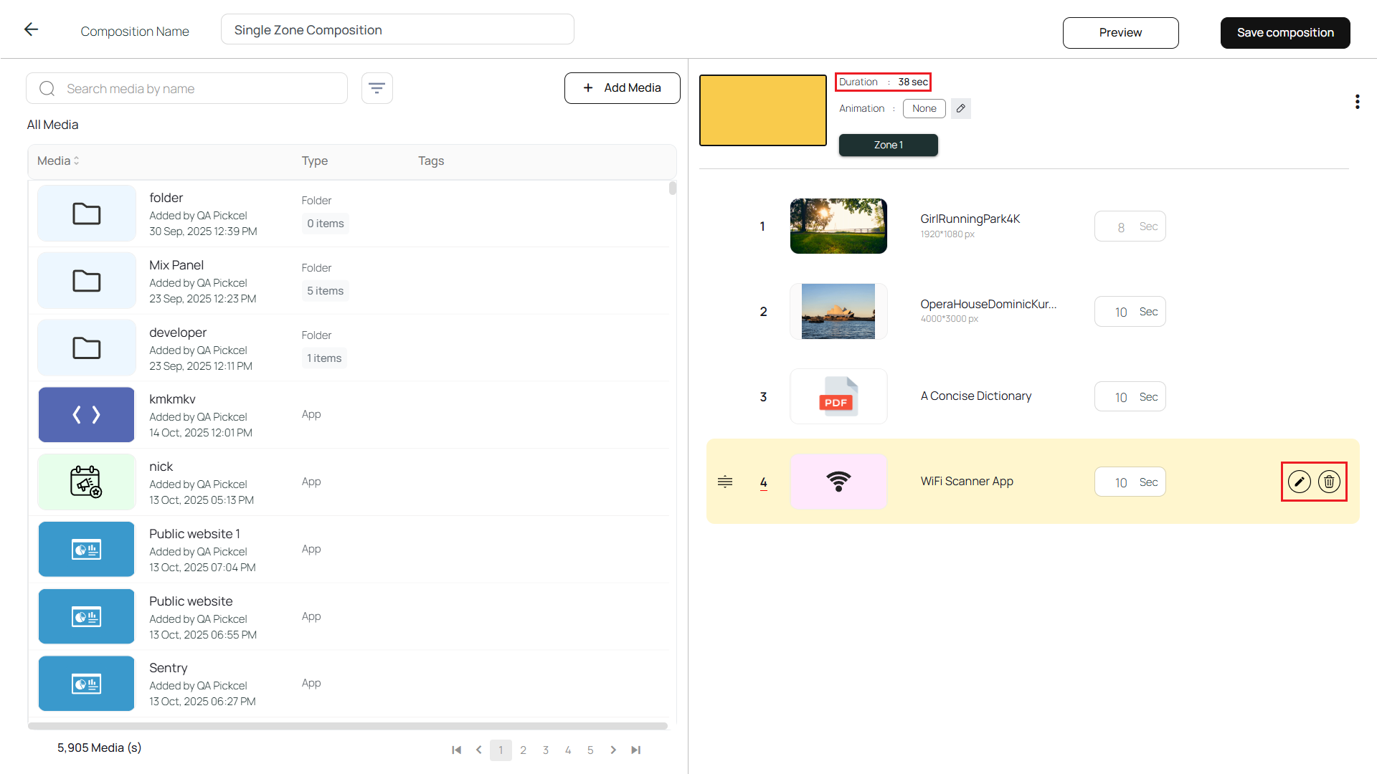The image size is (1377, 774).
Task: Open the three-dot options menu
Action: pos(1357,102)
